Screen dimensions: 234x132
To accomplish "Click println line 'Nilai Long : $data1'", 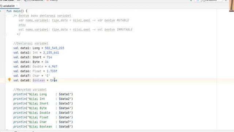I will [43, 94].
